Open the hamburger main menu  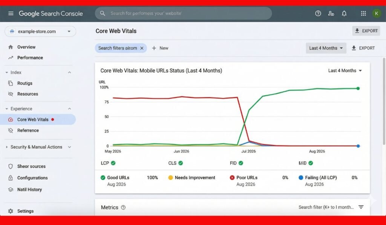pyautogui.click(x=11, y=14)
